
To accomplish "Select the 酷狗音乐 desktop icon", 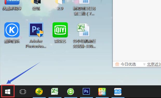I will [12, 33].
